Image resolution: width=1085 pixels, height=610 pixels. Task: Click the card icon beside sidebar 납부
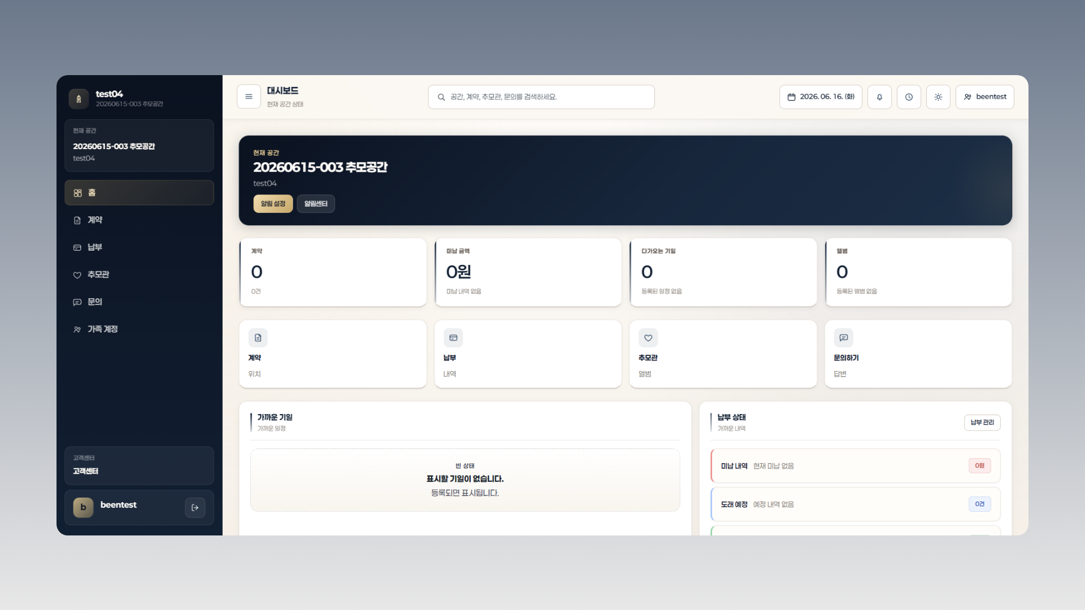tap(77, 247)
